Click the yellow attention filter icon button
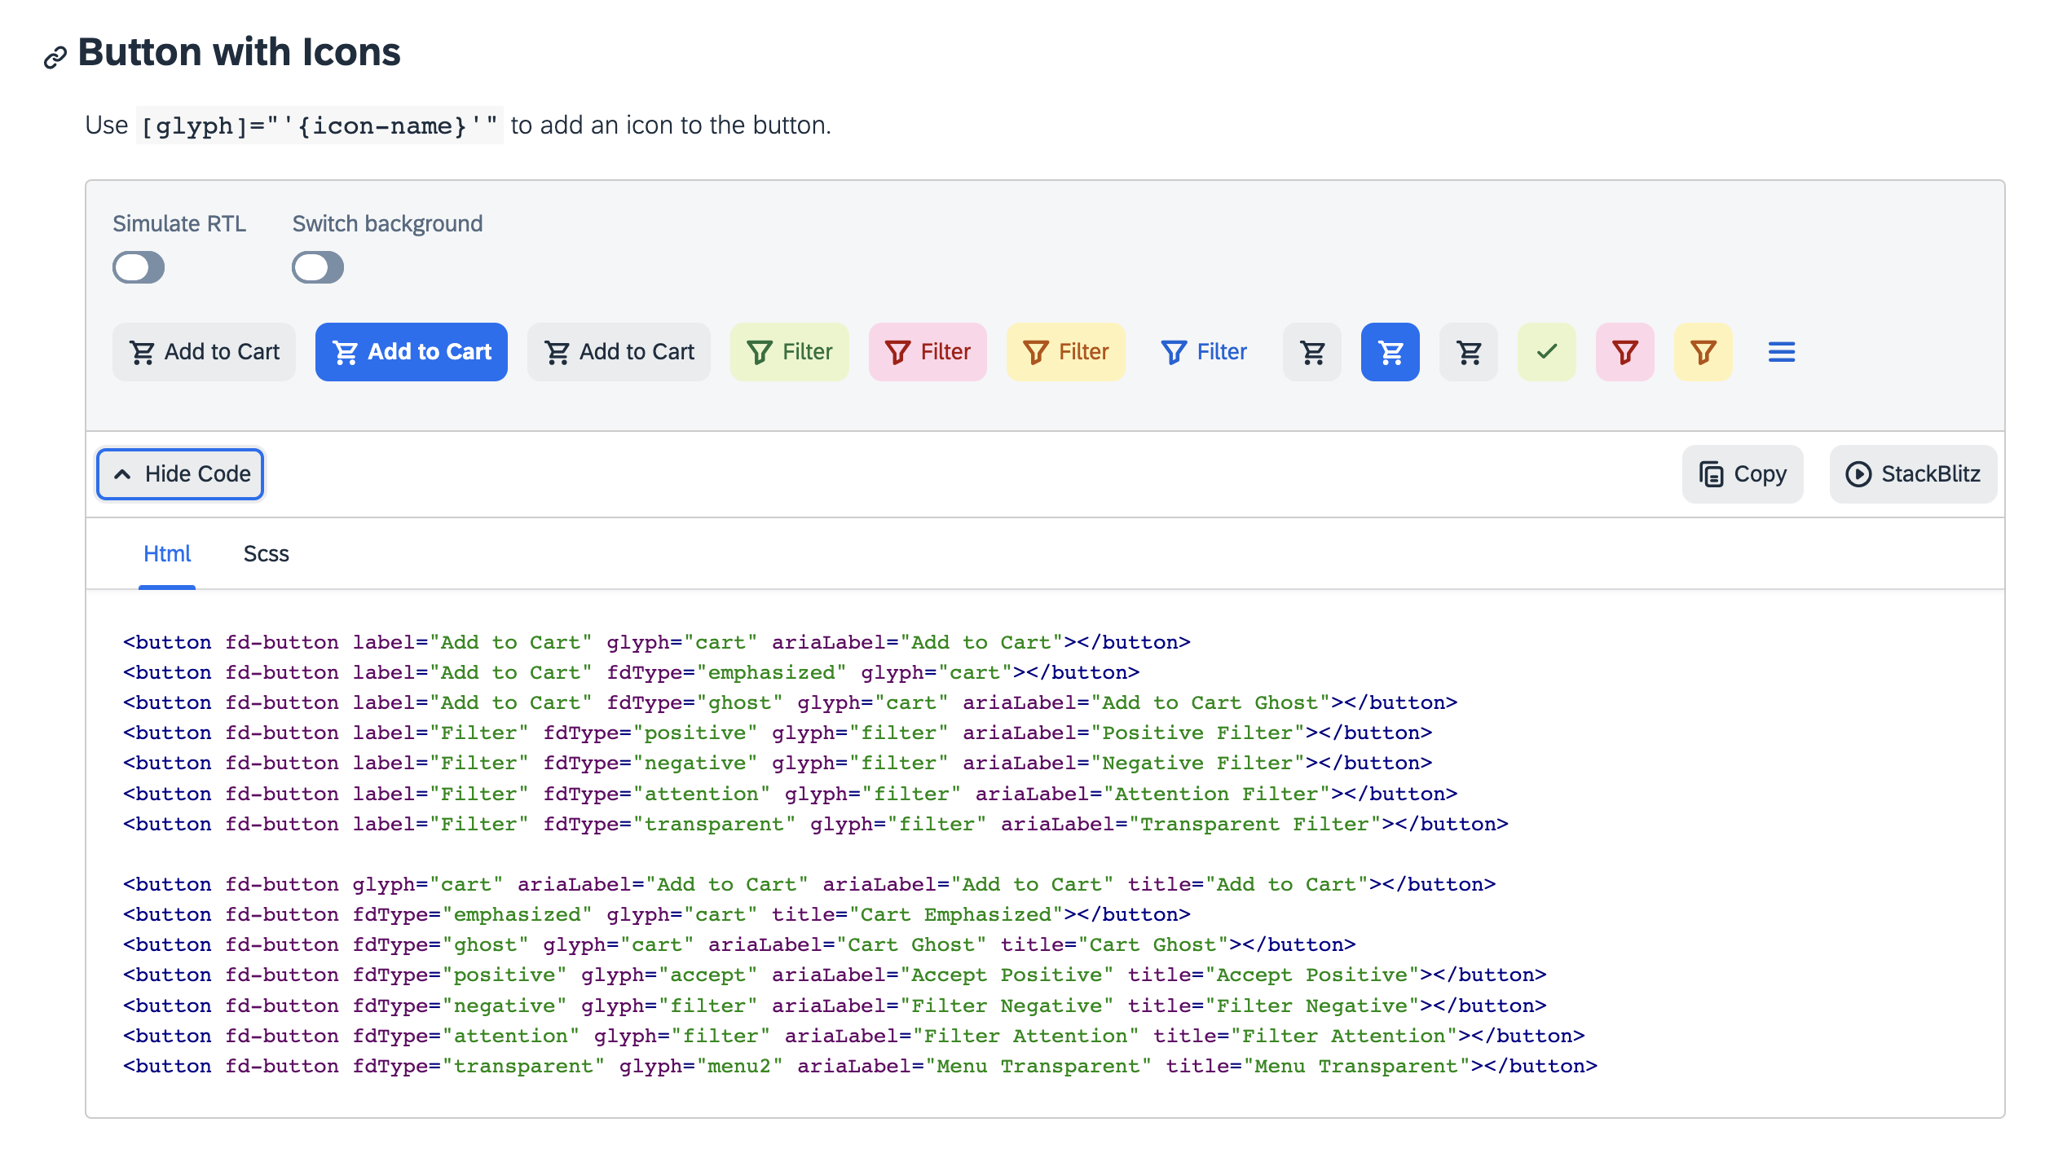Screen dimensions: 2067x1162 pos(1702,351)
